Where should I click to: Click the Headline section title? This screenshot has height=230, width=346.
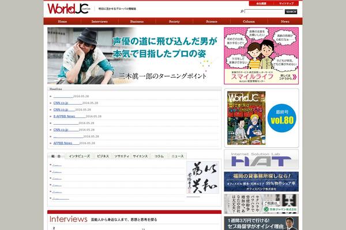point(56,89)
